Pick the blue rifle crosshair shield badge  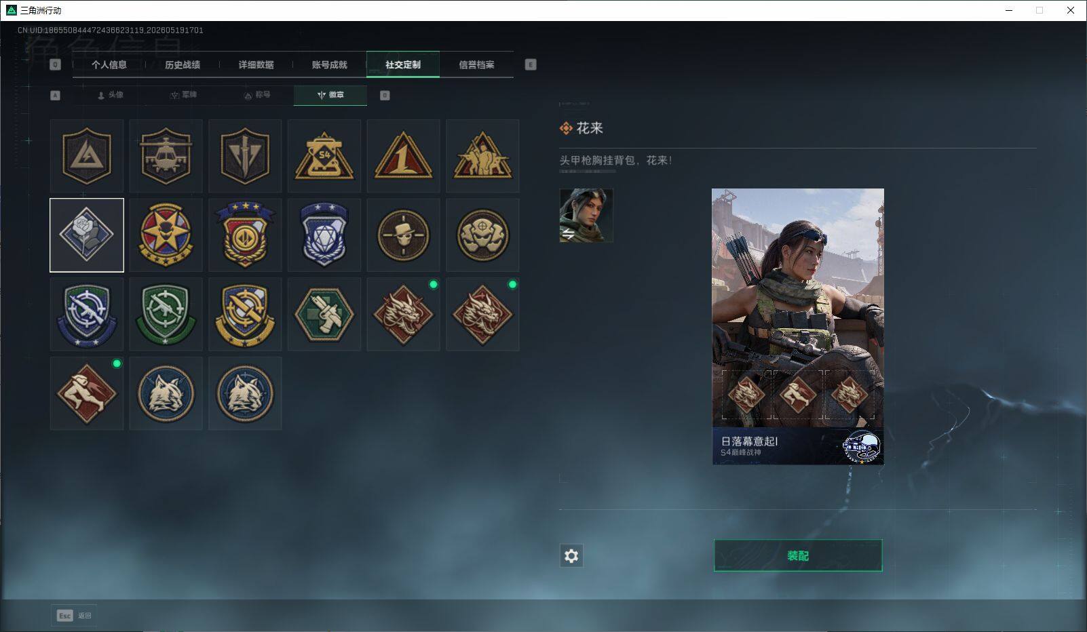pos(87,314)
